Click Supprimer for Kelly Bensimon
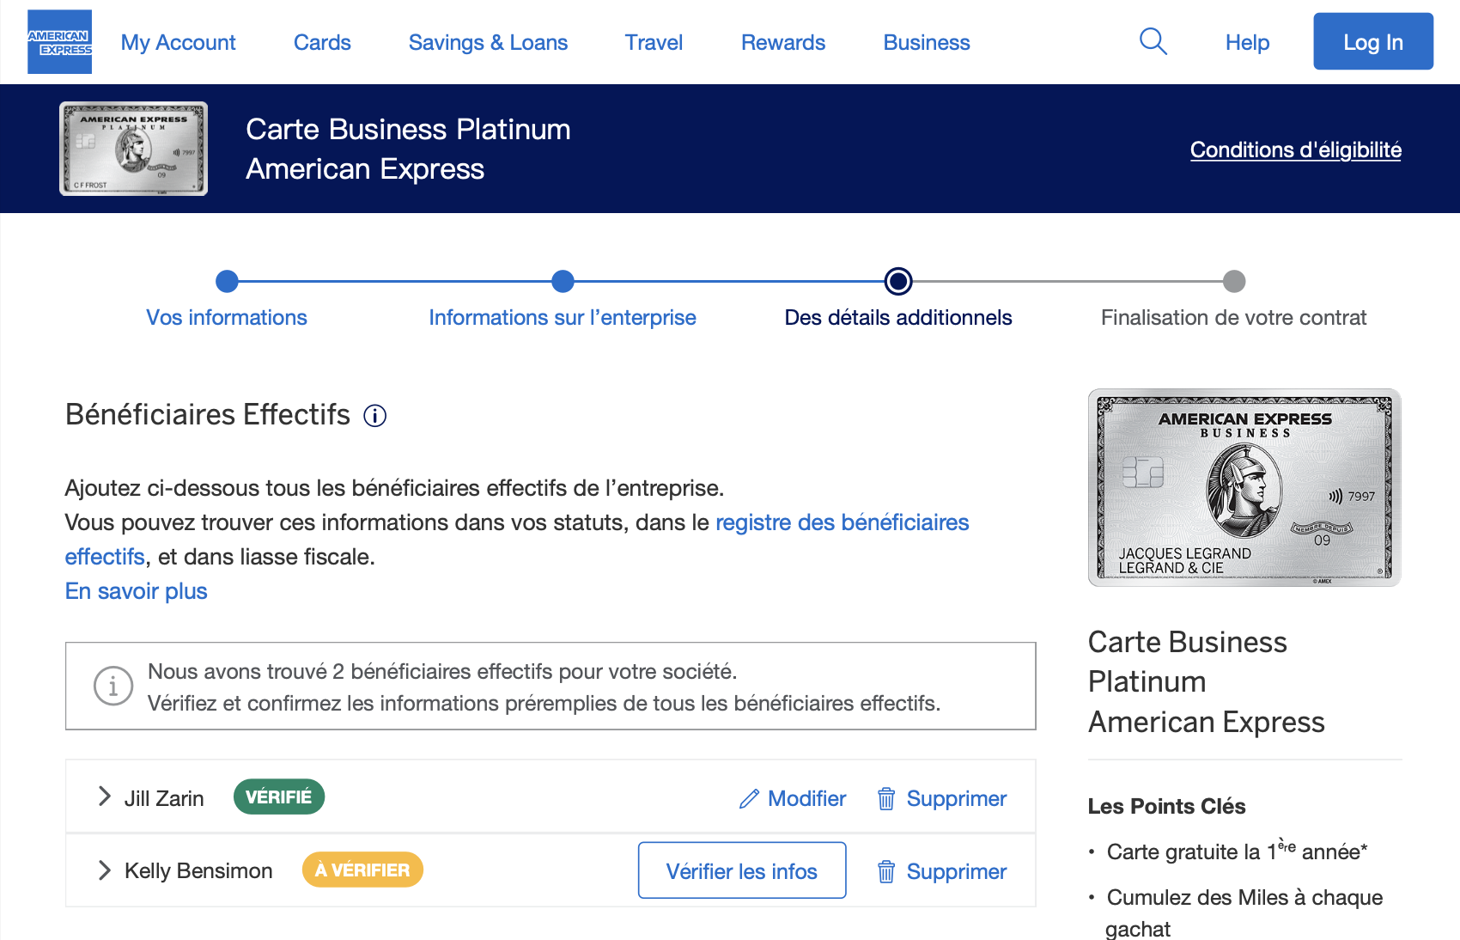1460x940 pixels. pyautogui.click(x=942, y=871)
